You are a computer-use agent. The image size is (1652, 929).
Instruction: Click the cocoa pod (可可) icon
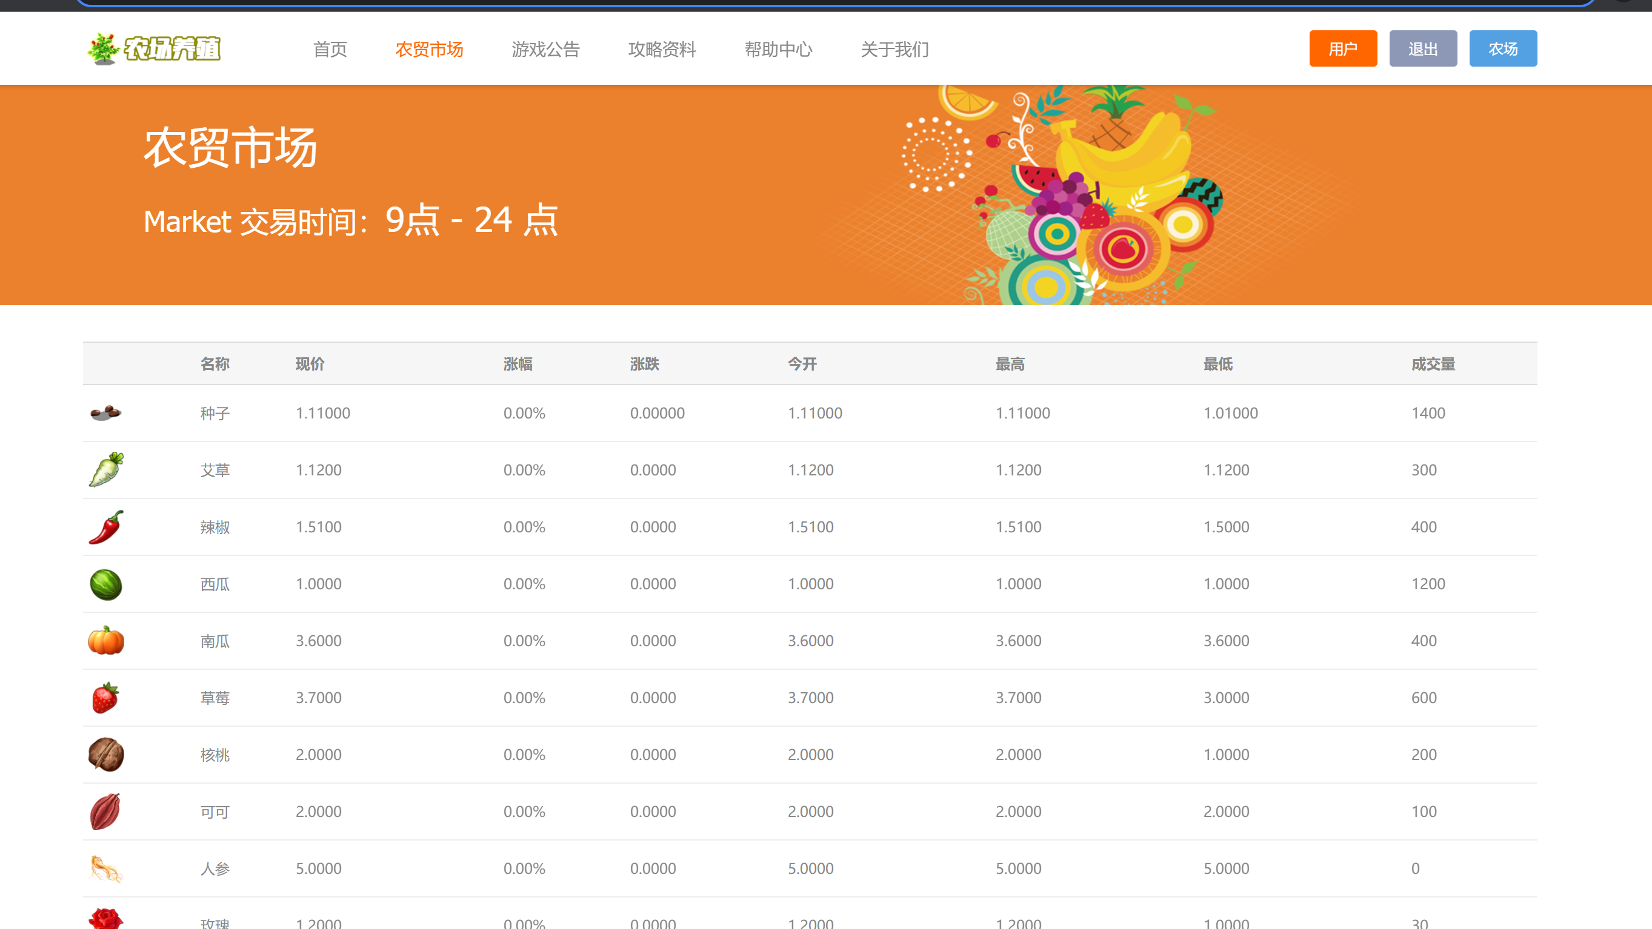pos(106,812)
